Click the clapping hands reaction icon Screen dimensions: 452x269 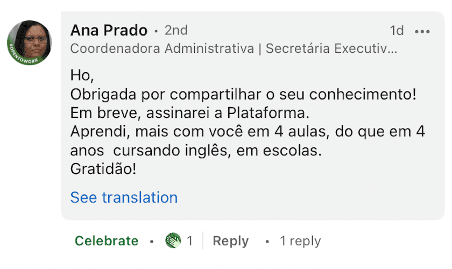pyautogui.click(x=173, y=240)
